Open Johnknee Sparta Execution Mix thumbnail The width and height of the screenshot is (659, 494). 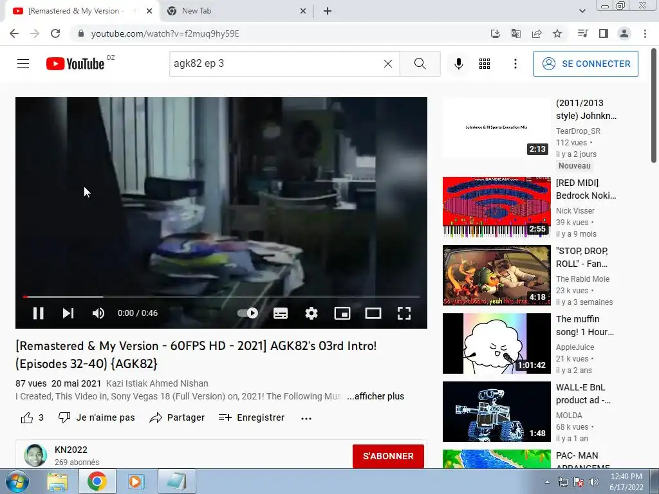(x=496, y=127)
